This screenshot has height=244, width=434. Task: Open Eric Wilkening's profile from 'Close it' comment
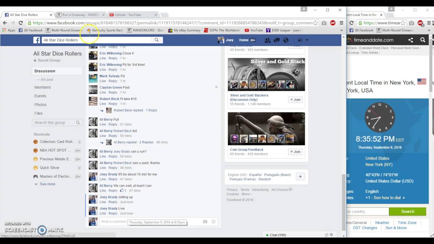click(111, 53)
